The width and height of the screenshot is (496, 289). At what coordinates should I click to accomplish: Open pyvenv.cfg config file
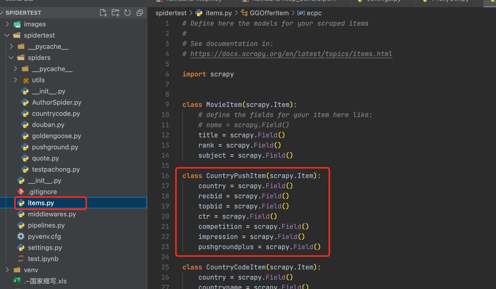(x=44, y=236)
